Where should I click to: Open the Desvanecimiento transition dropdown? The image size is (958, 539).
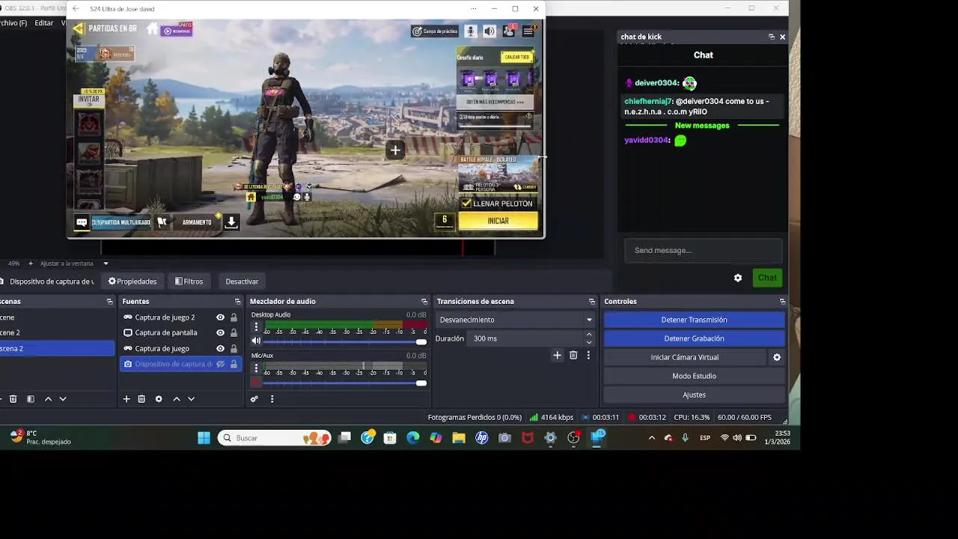point(515,320)
